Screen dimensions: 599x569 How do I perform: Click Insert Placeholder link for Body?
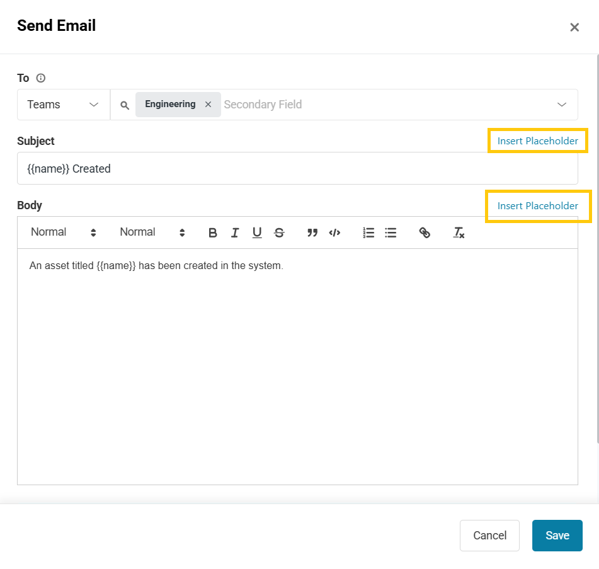[x=537, y=206]
